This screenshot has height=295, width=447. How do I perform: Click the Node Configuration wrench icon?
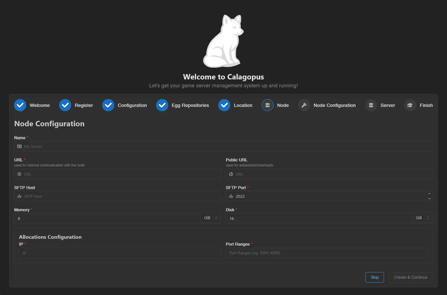tap(304, 105)
